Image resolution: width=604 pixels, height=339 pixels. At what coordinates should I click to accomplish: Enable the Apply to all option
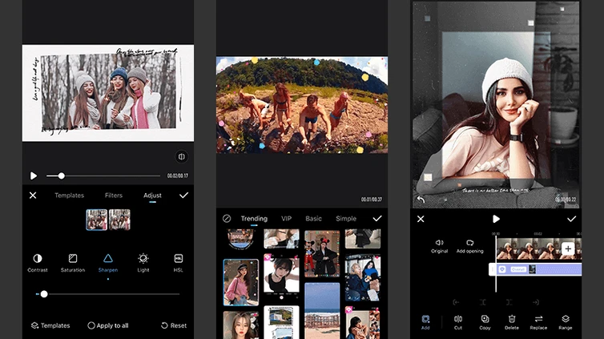(x=108, y=325)
